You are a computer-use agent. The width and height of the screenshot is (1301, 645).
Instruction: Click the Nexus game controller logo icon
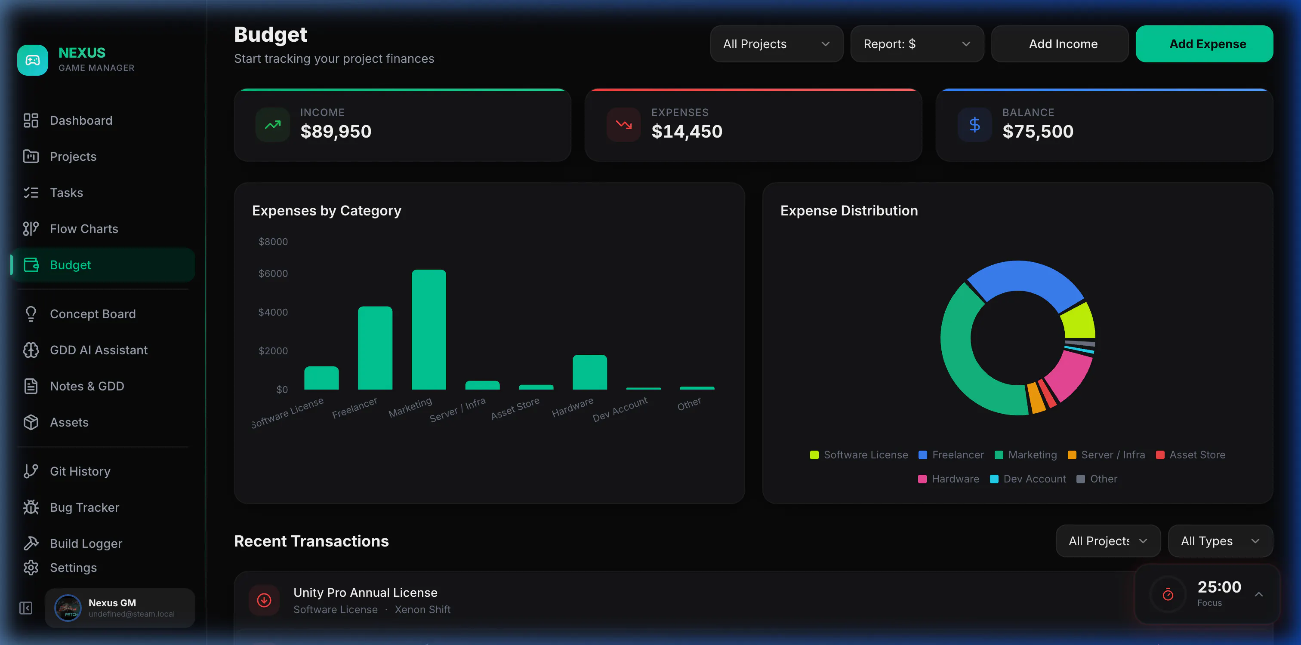coord(33,60)
